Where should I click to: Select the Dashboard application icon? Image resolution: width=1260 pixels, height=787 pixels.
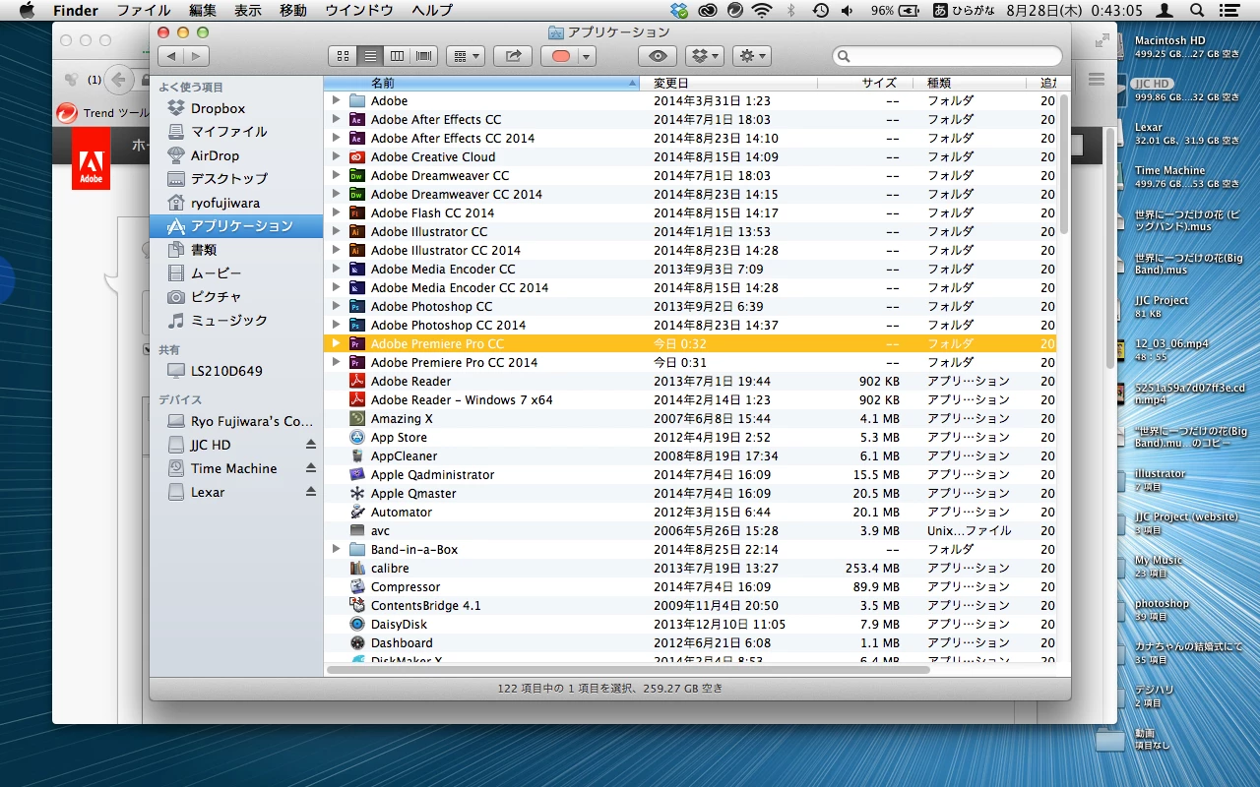point(357,643)
